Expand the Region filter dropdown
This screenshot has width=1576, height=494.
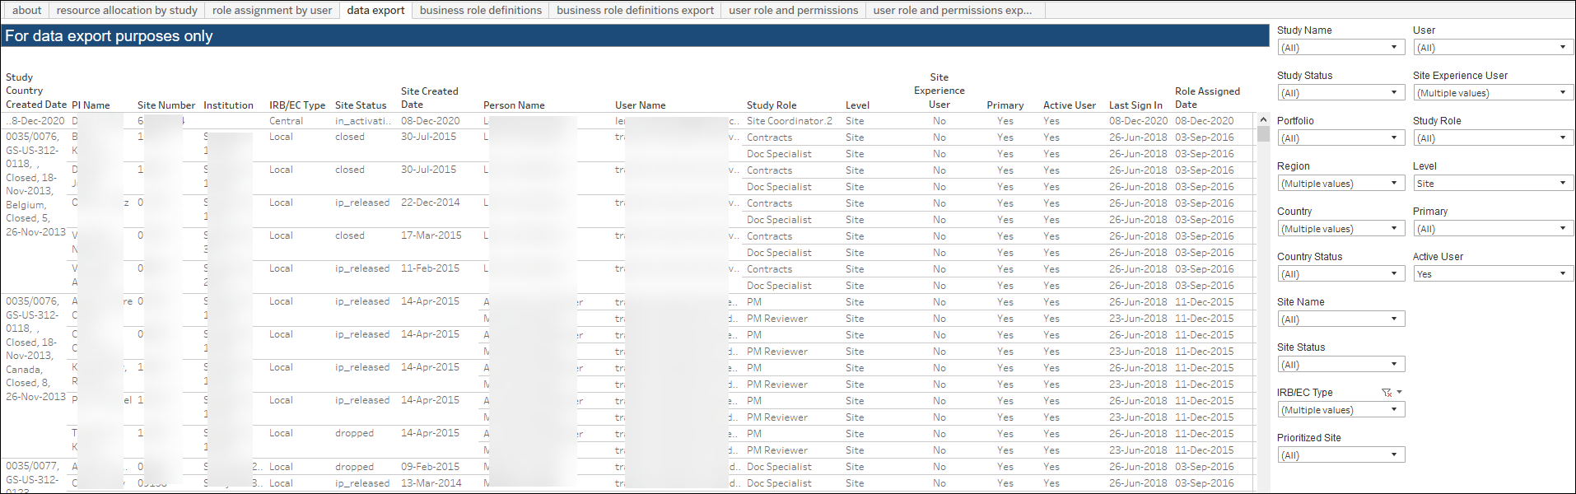point(1341,184)
